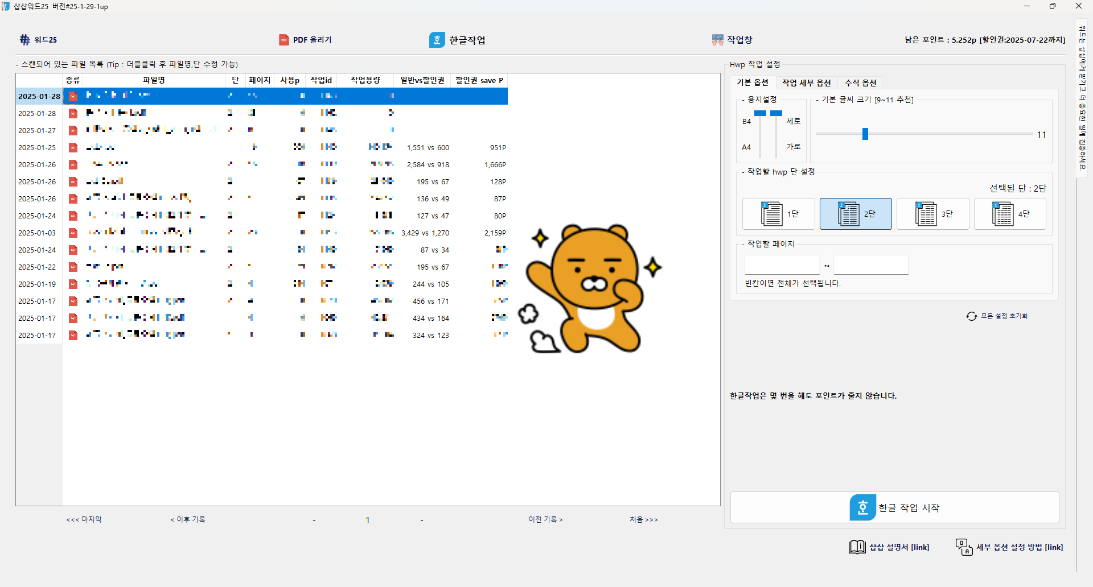
Task: Click the B4/A4 paper size slider handle
Action: click(x=760, y=113)
